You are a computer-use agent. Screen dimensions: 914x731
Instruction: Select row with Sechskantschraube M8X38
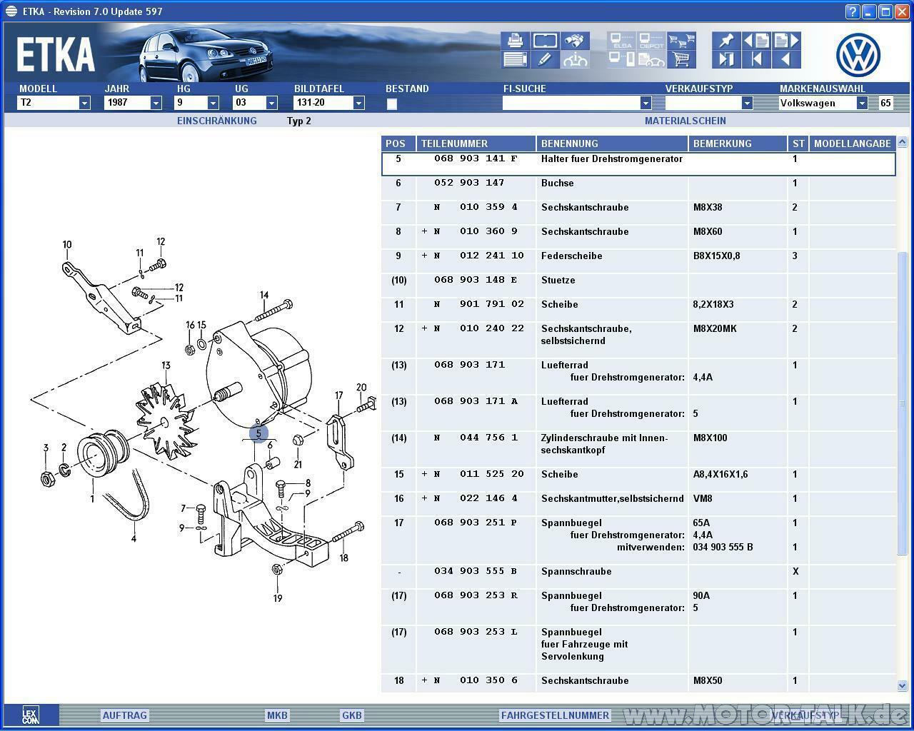[638, 213]
